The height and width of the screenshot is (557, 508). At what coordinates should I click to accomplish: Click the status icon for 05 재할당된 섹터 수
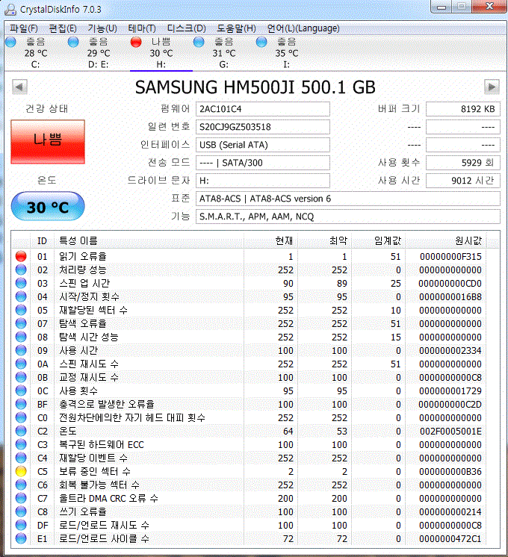[21, 310]
